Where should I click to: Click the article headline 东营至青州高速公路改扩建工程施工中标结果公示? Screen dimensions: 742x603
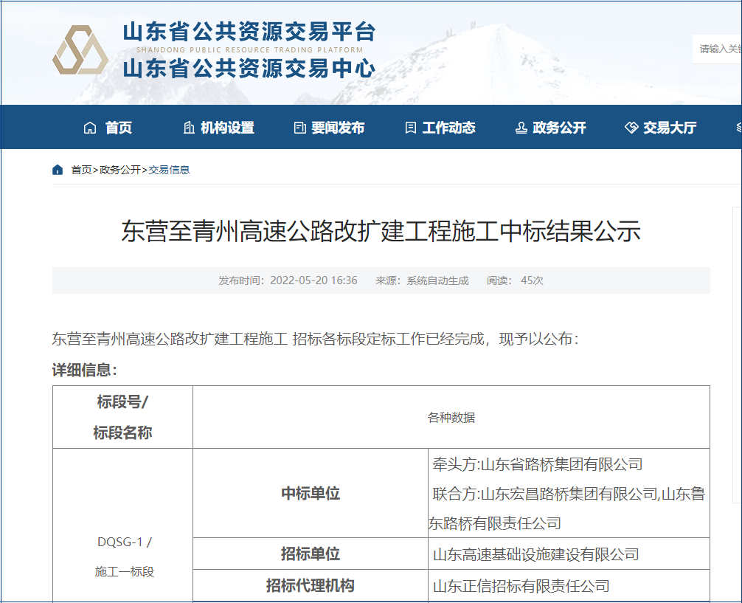[381, 231]
